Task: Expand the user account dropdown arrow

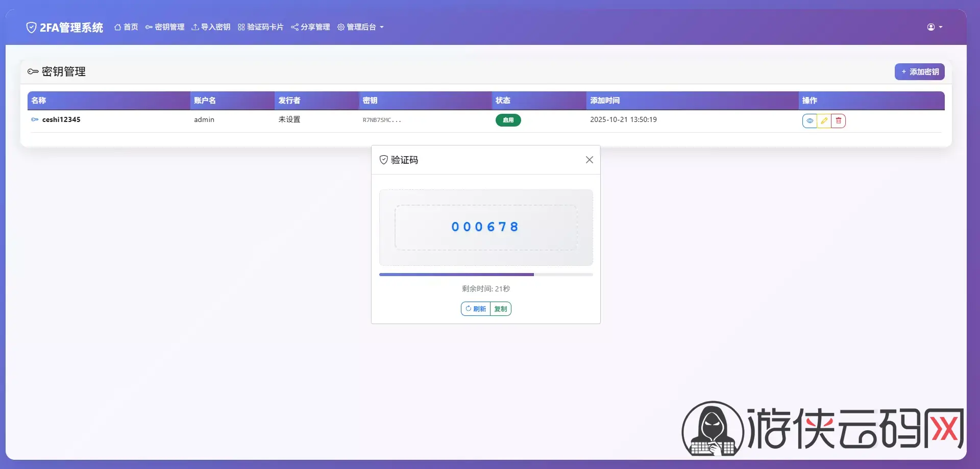Action: click(941, 27)
